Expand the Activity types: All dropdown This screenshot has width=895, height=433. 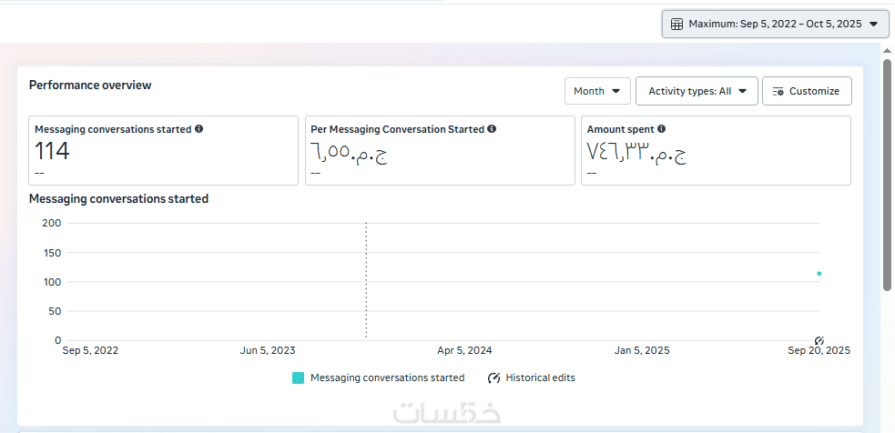(697, 91)
